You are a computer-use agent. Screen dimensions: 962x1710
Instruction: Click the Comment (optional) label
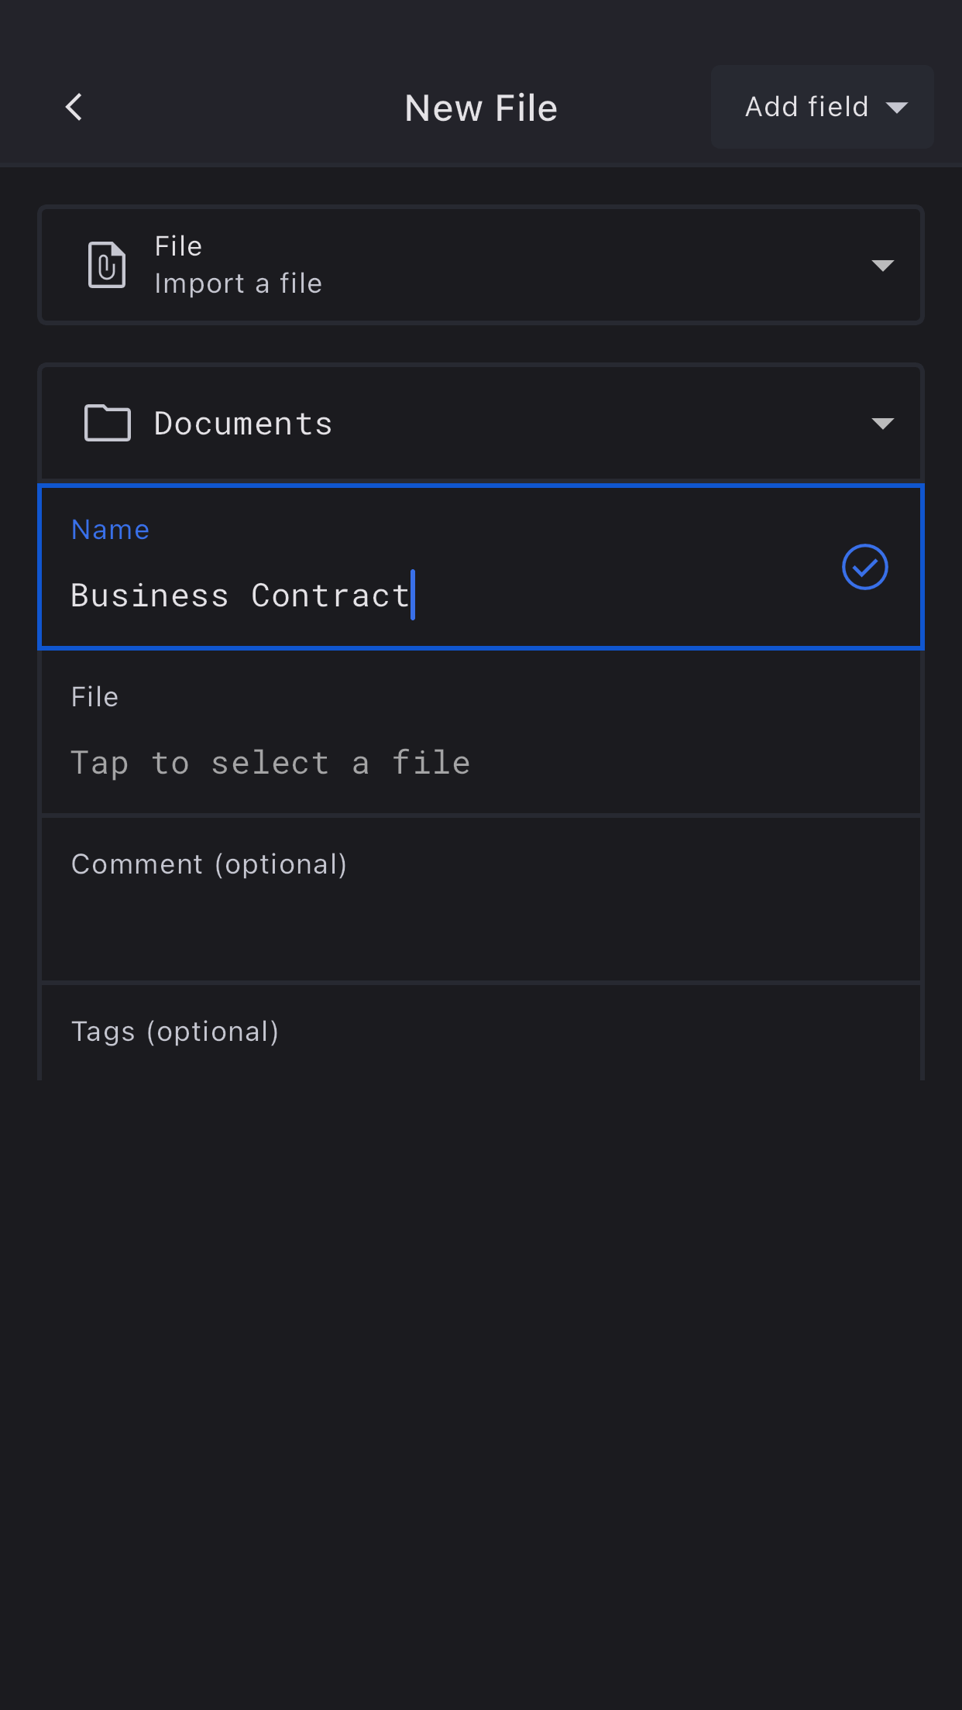pyautogui.click(x=209, y=864)
